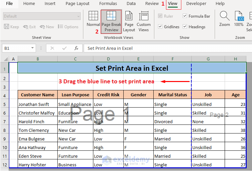Open the Zoom dialog
This screenshot has width=252, height=171.
[x=225, y=19]
